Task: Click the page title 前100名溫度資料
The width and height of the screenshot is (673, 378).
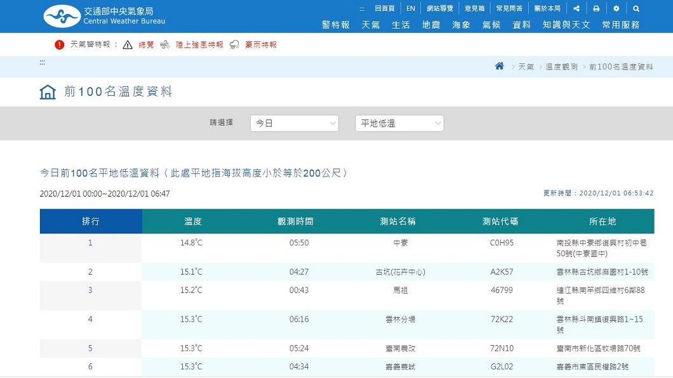Action: 118,92
